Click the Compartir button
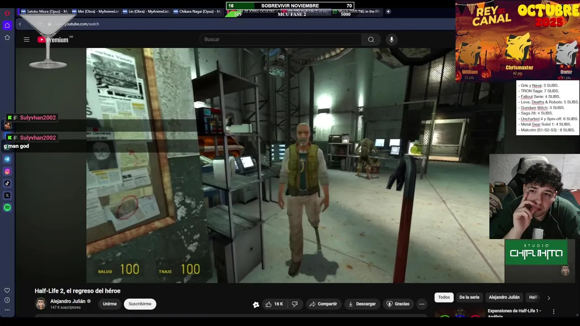Viewport: 580px width, 326px height. click(323, 304)
